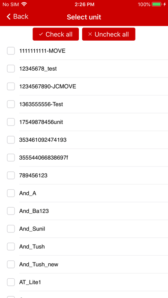Select checkbox for 355544066838697f

click(11, 158)
